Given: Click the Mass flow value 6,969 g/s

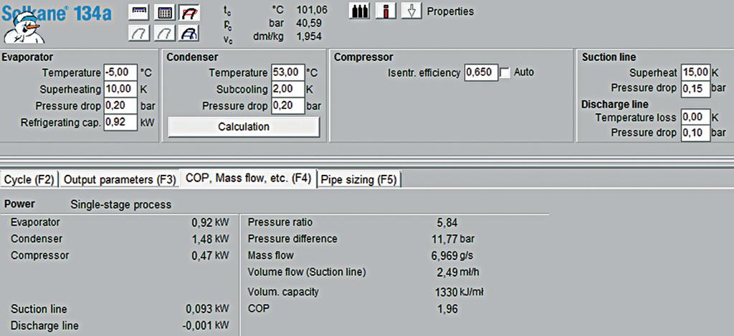Looking at the screenshot, I should click(454, 256).
